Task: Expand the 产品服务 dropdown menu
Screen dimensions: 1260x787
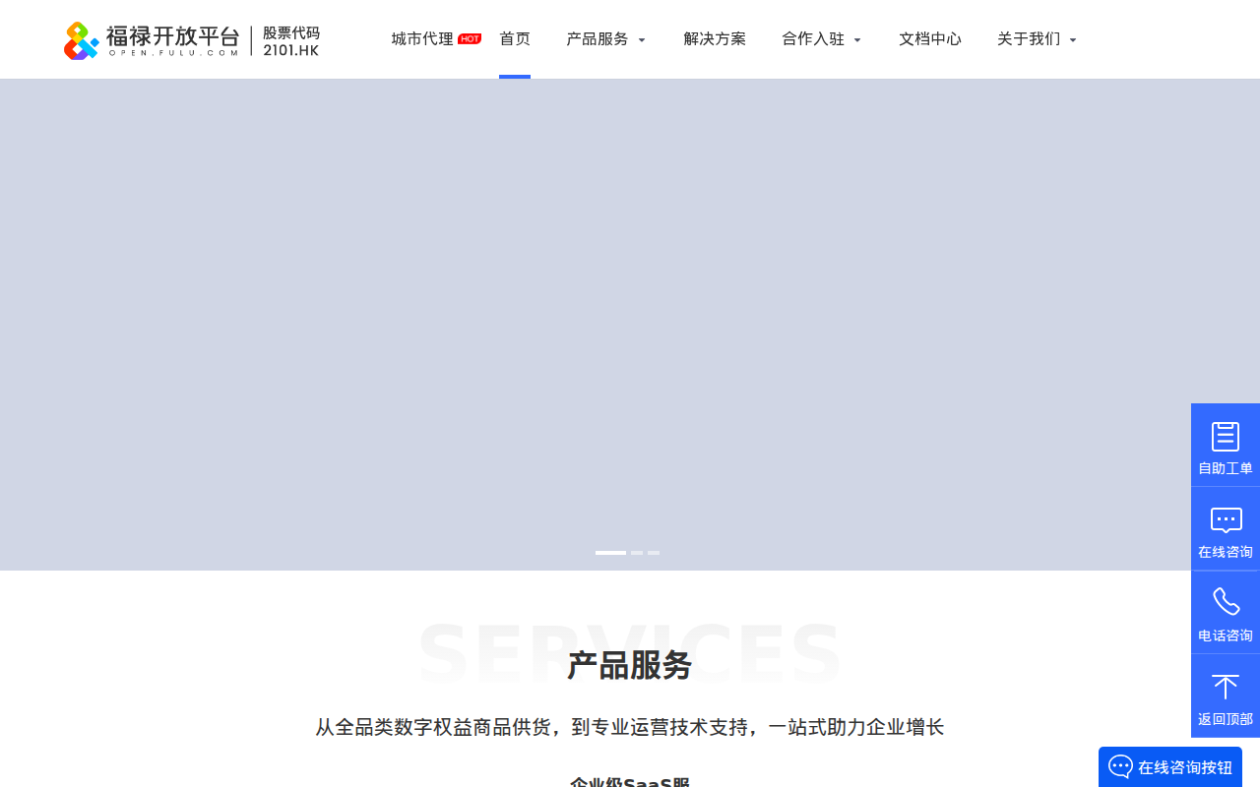Action: coord(606,39)
